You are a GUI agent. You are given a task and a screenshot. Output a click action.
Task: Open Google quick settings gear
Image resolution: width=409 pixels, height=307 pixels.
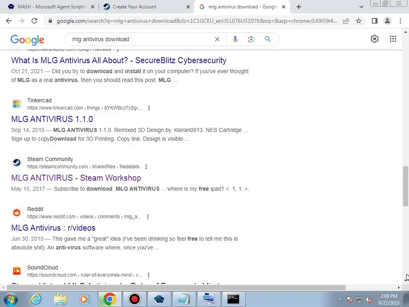tap(375, 39)
